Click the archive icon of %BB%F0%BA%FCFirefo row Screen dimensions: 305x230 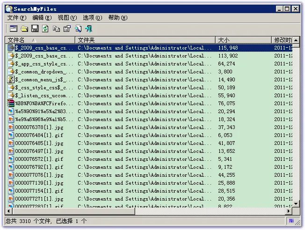(11, 103)
